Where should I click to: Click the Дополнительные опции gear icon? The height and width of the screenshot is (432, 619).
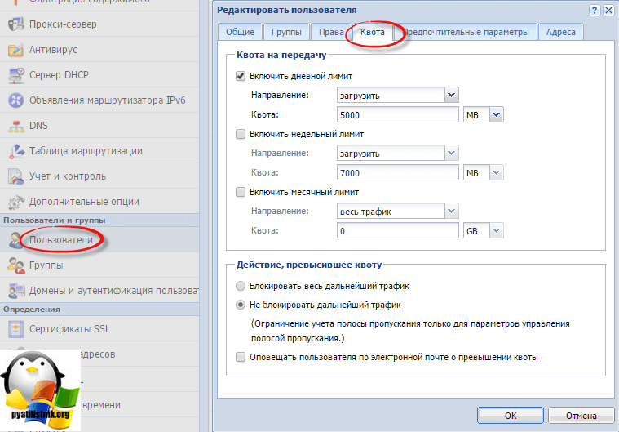[x=15, y=202]
